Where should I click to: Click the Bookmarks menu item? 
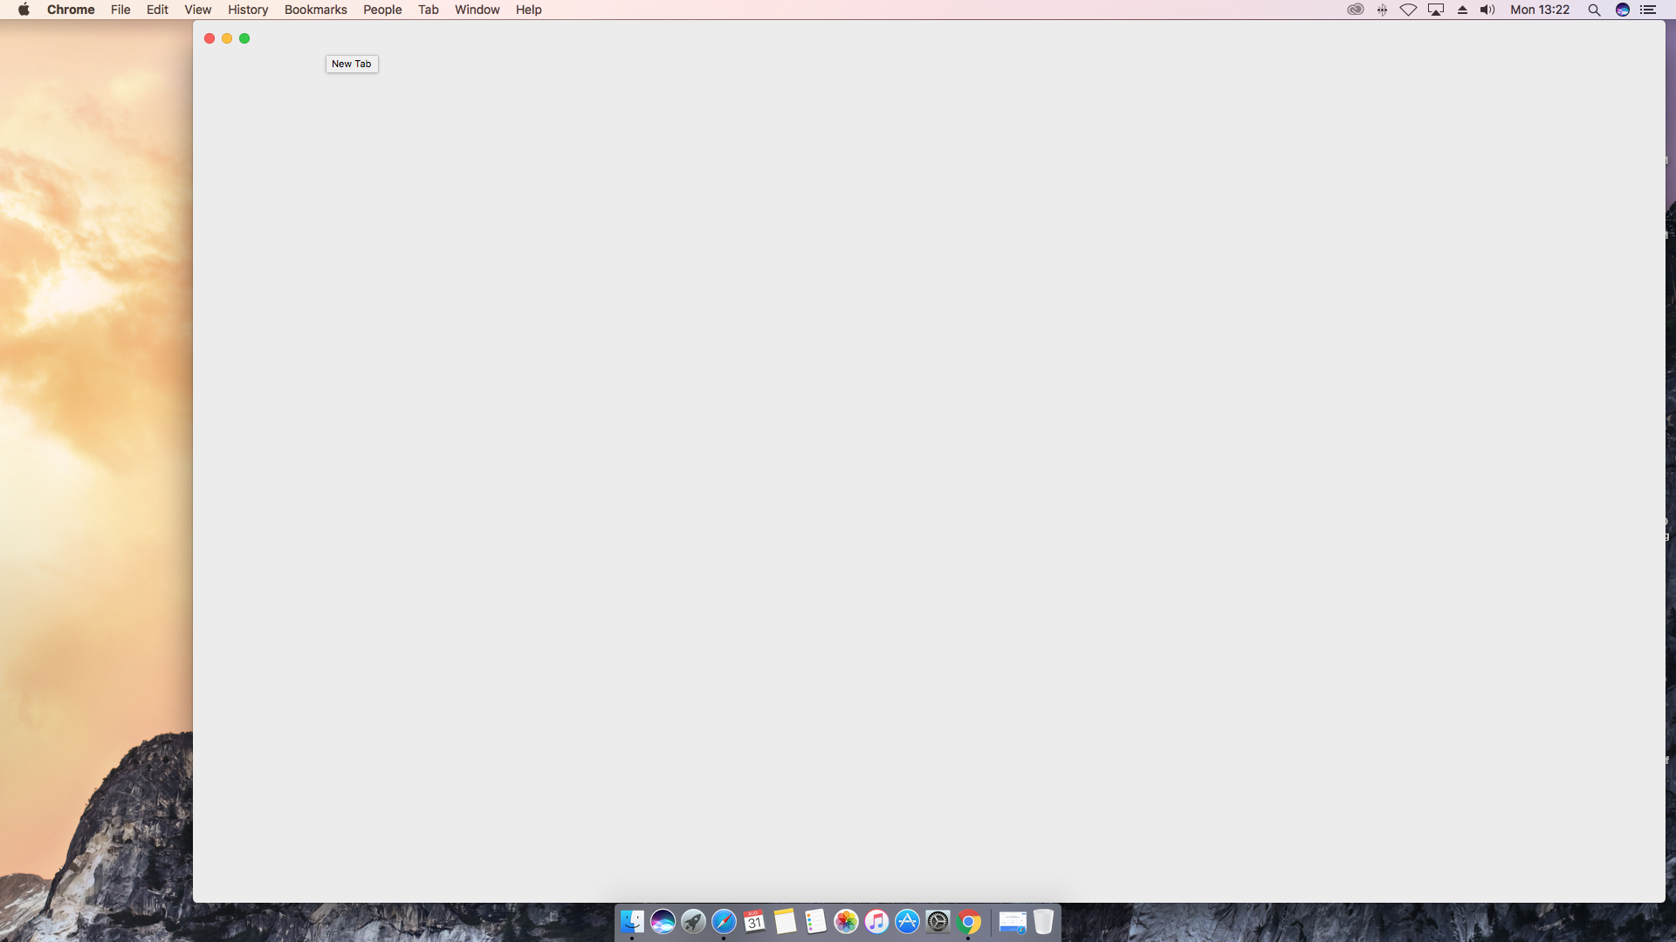coord(315,10)
